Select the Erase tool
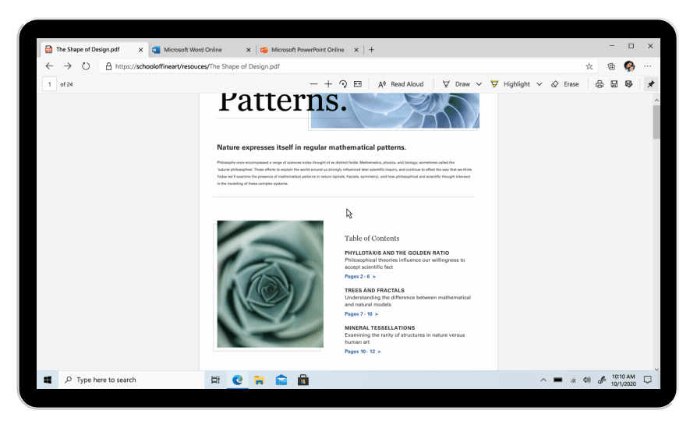Screen dimensions: 697x421 pos(565,84)
